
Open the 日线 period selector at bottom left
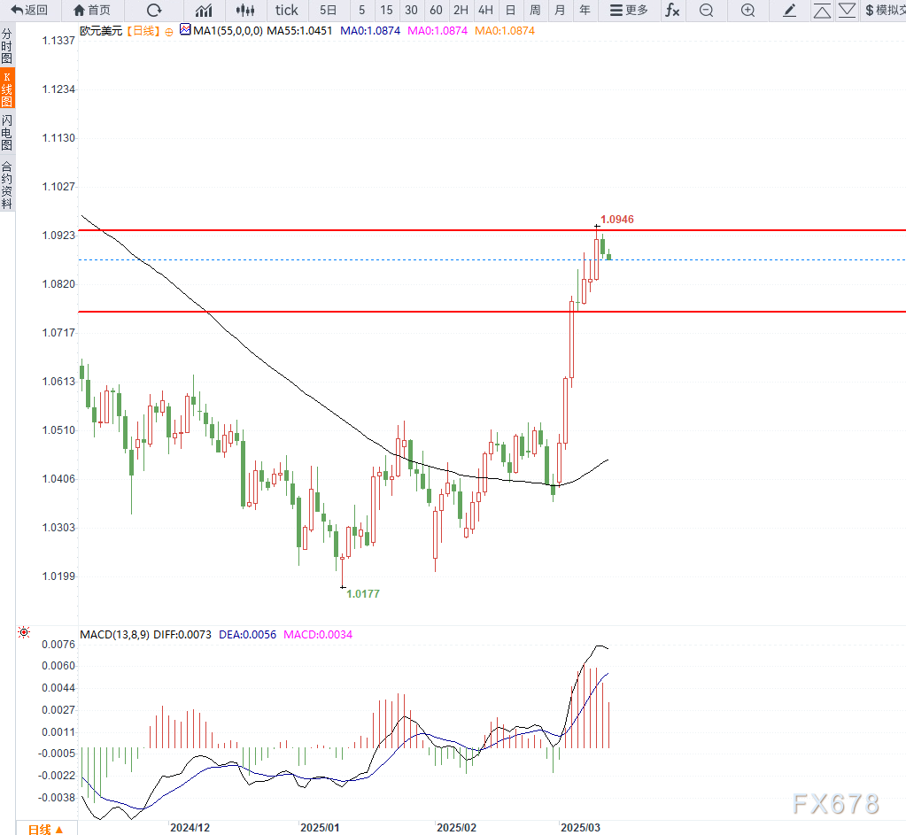click(x=46, y=829)
